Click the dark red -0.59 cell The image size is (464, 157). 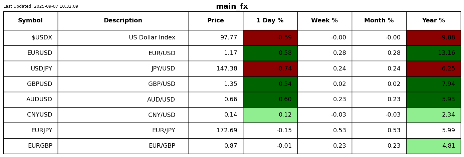[x=270, y=38]
